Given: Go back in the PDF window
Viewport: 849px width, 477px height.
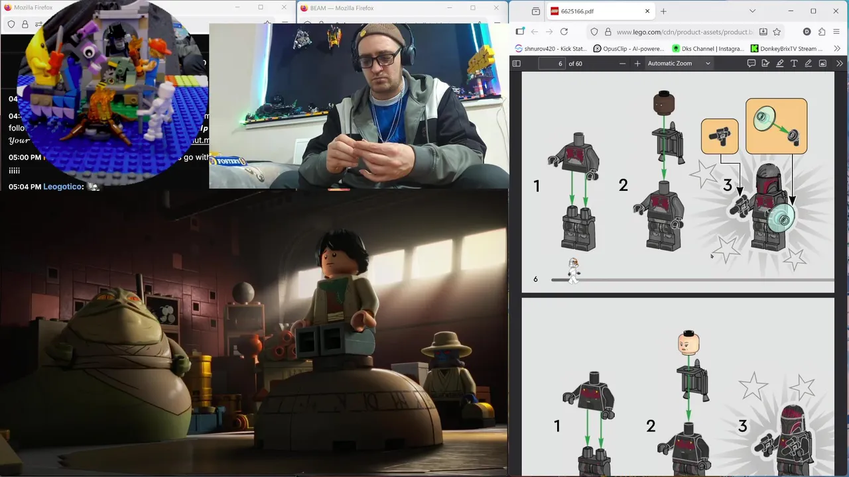Looking at the screenshot, I should [x=535, y=32].
